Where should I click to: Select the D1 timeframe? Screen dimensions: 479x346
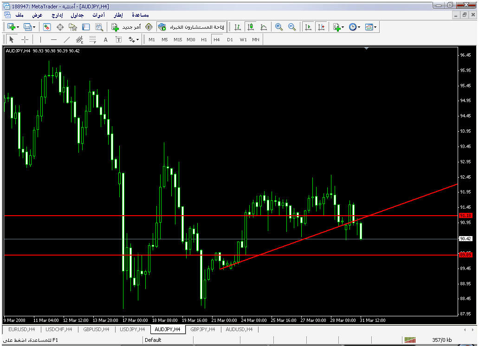[x=230, y=39]
